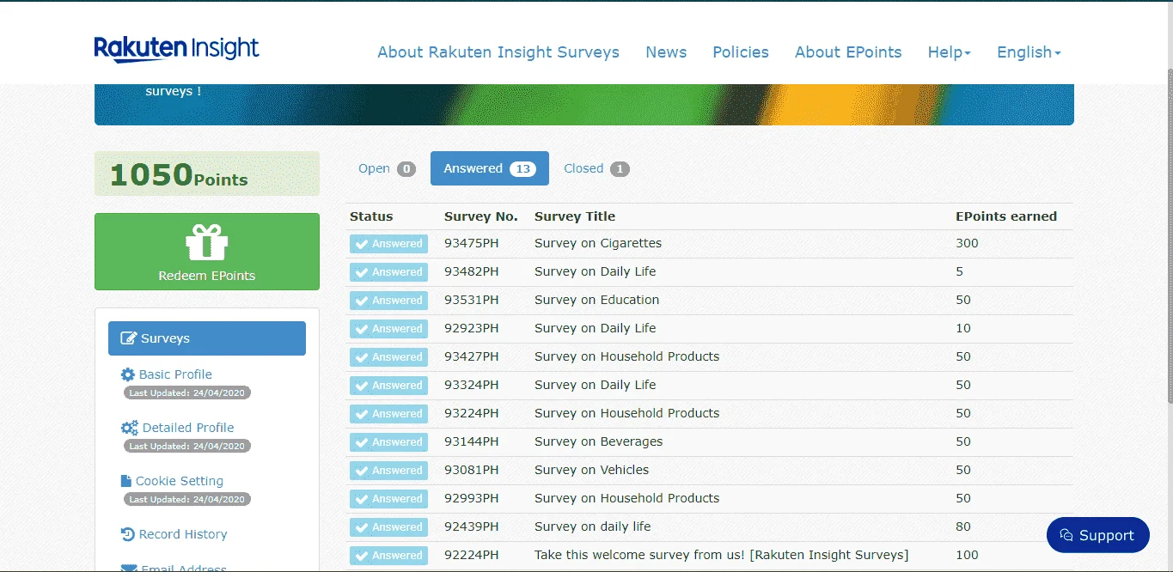Image resolution: width=1173 pixels, height=572 pixels.
Task: Click Answered badge for survey 92993PH
Action: [388, 499]
